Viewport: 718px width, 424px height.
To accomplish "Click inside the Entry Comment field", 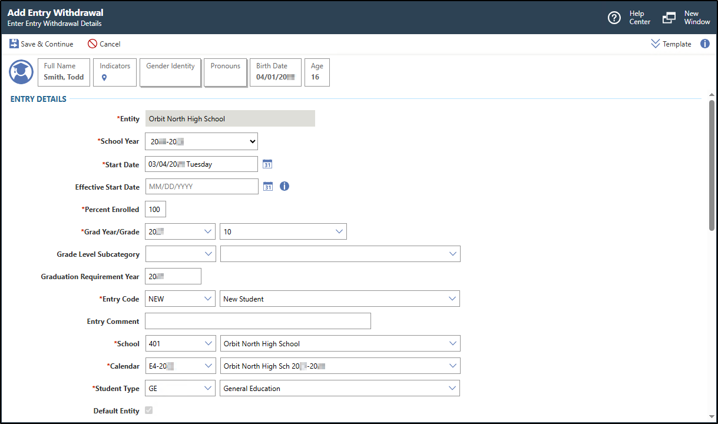I will pyautogui.click(x=257, y=320).
